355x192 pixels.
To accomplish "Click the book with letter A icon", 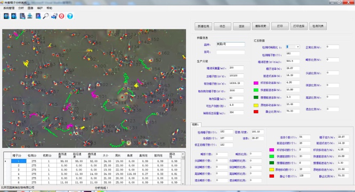I will tap(38, 16).
